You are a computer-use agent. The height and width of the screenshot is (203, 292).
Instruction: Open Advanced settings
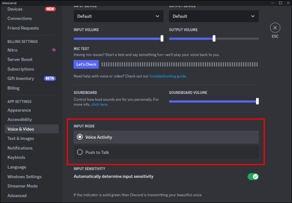click(17, 195)
